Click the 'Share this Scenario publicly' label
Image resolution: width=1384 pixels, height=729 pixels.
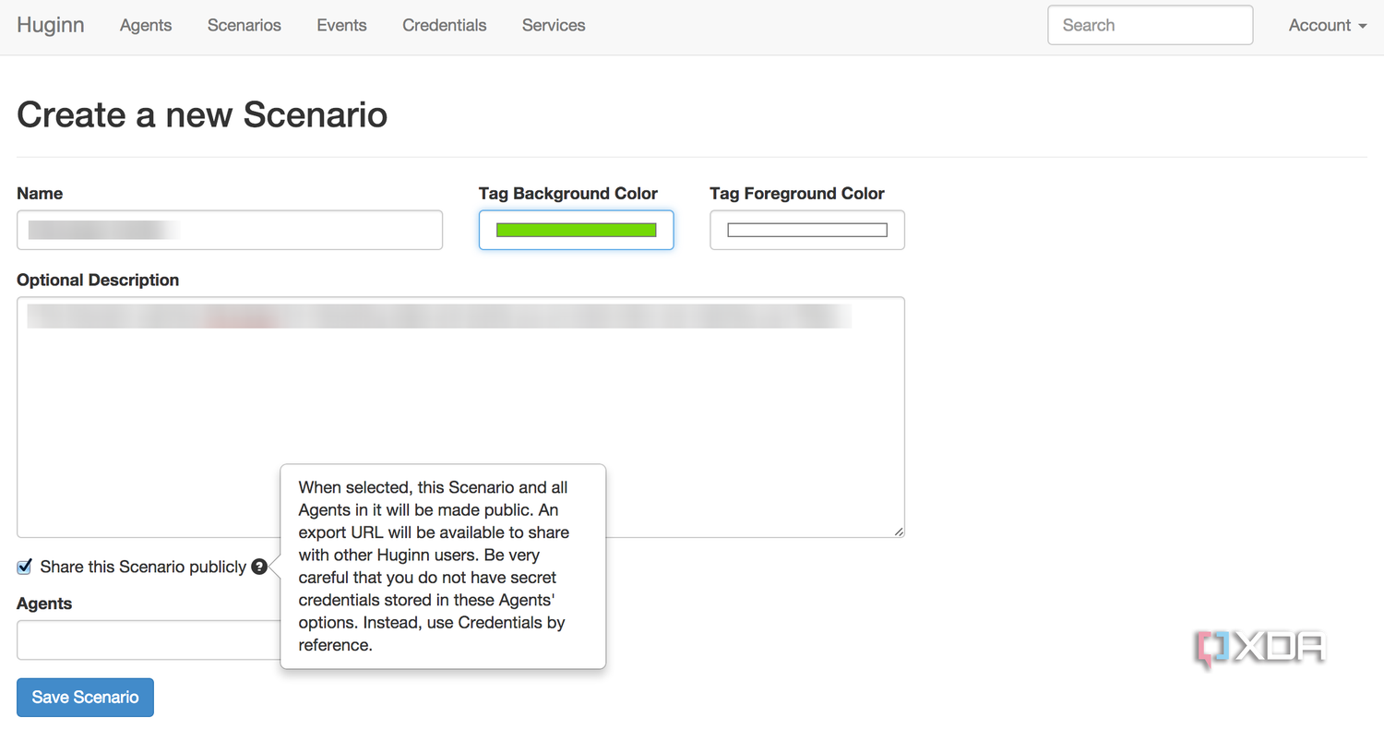pyautogui.click(x=143, y=567)
